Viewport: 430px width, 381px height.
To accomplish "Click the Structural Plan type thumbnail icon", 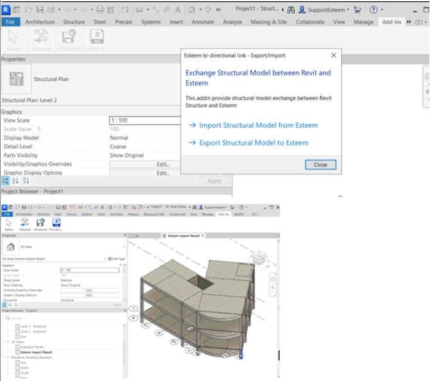I will (x=16, y=80).
